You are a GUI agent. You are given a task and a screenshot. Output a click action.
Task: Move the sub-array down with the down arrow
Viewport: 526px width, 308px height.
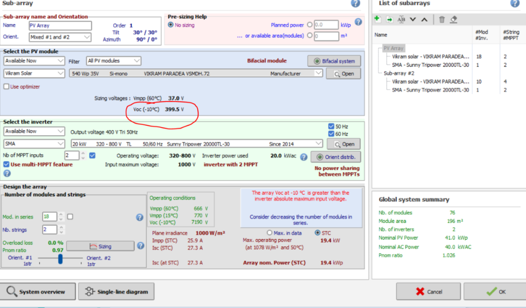coord(413,19)
